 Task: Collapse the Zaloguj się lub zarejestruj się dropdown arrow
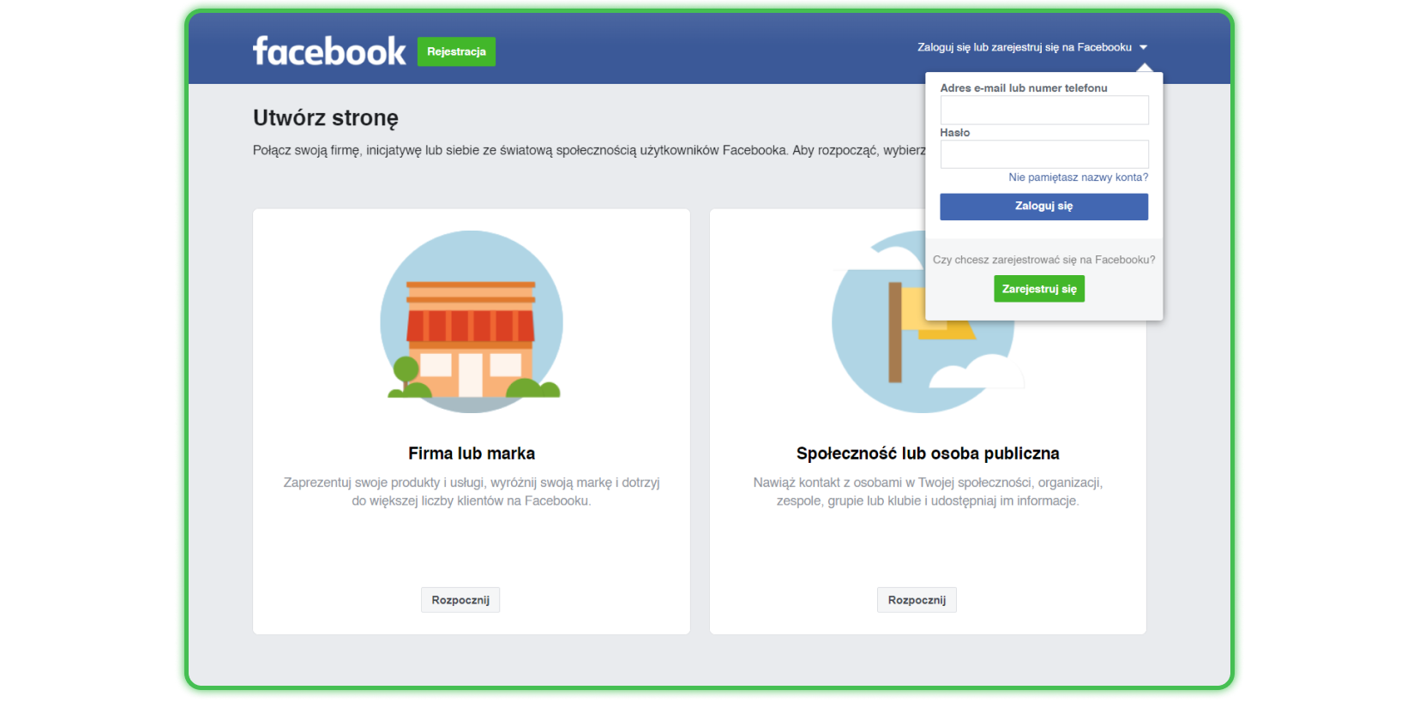(x=1143, y=48)
